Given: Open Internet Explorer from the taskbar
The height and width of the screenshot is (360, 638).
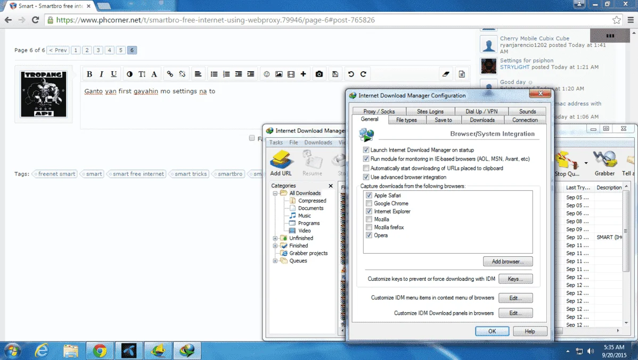Looking at the screenshot, I should coord(42,350).
